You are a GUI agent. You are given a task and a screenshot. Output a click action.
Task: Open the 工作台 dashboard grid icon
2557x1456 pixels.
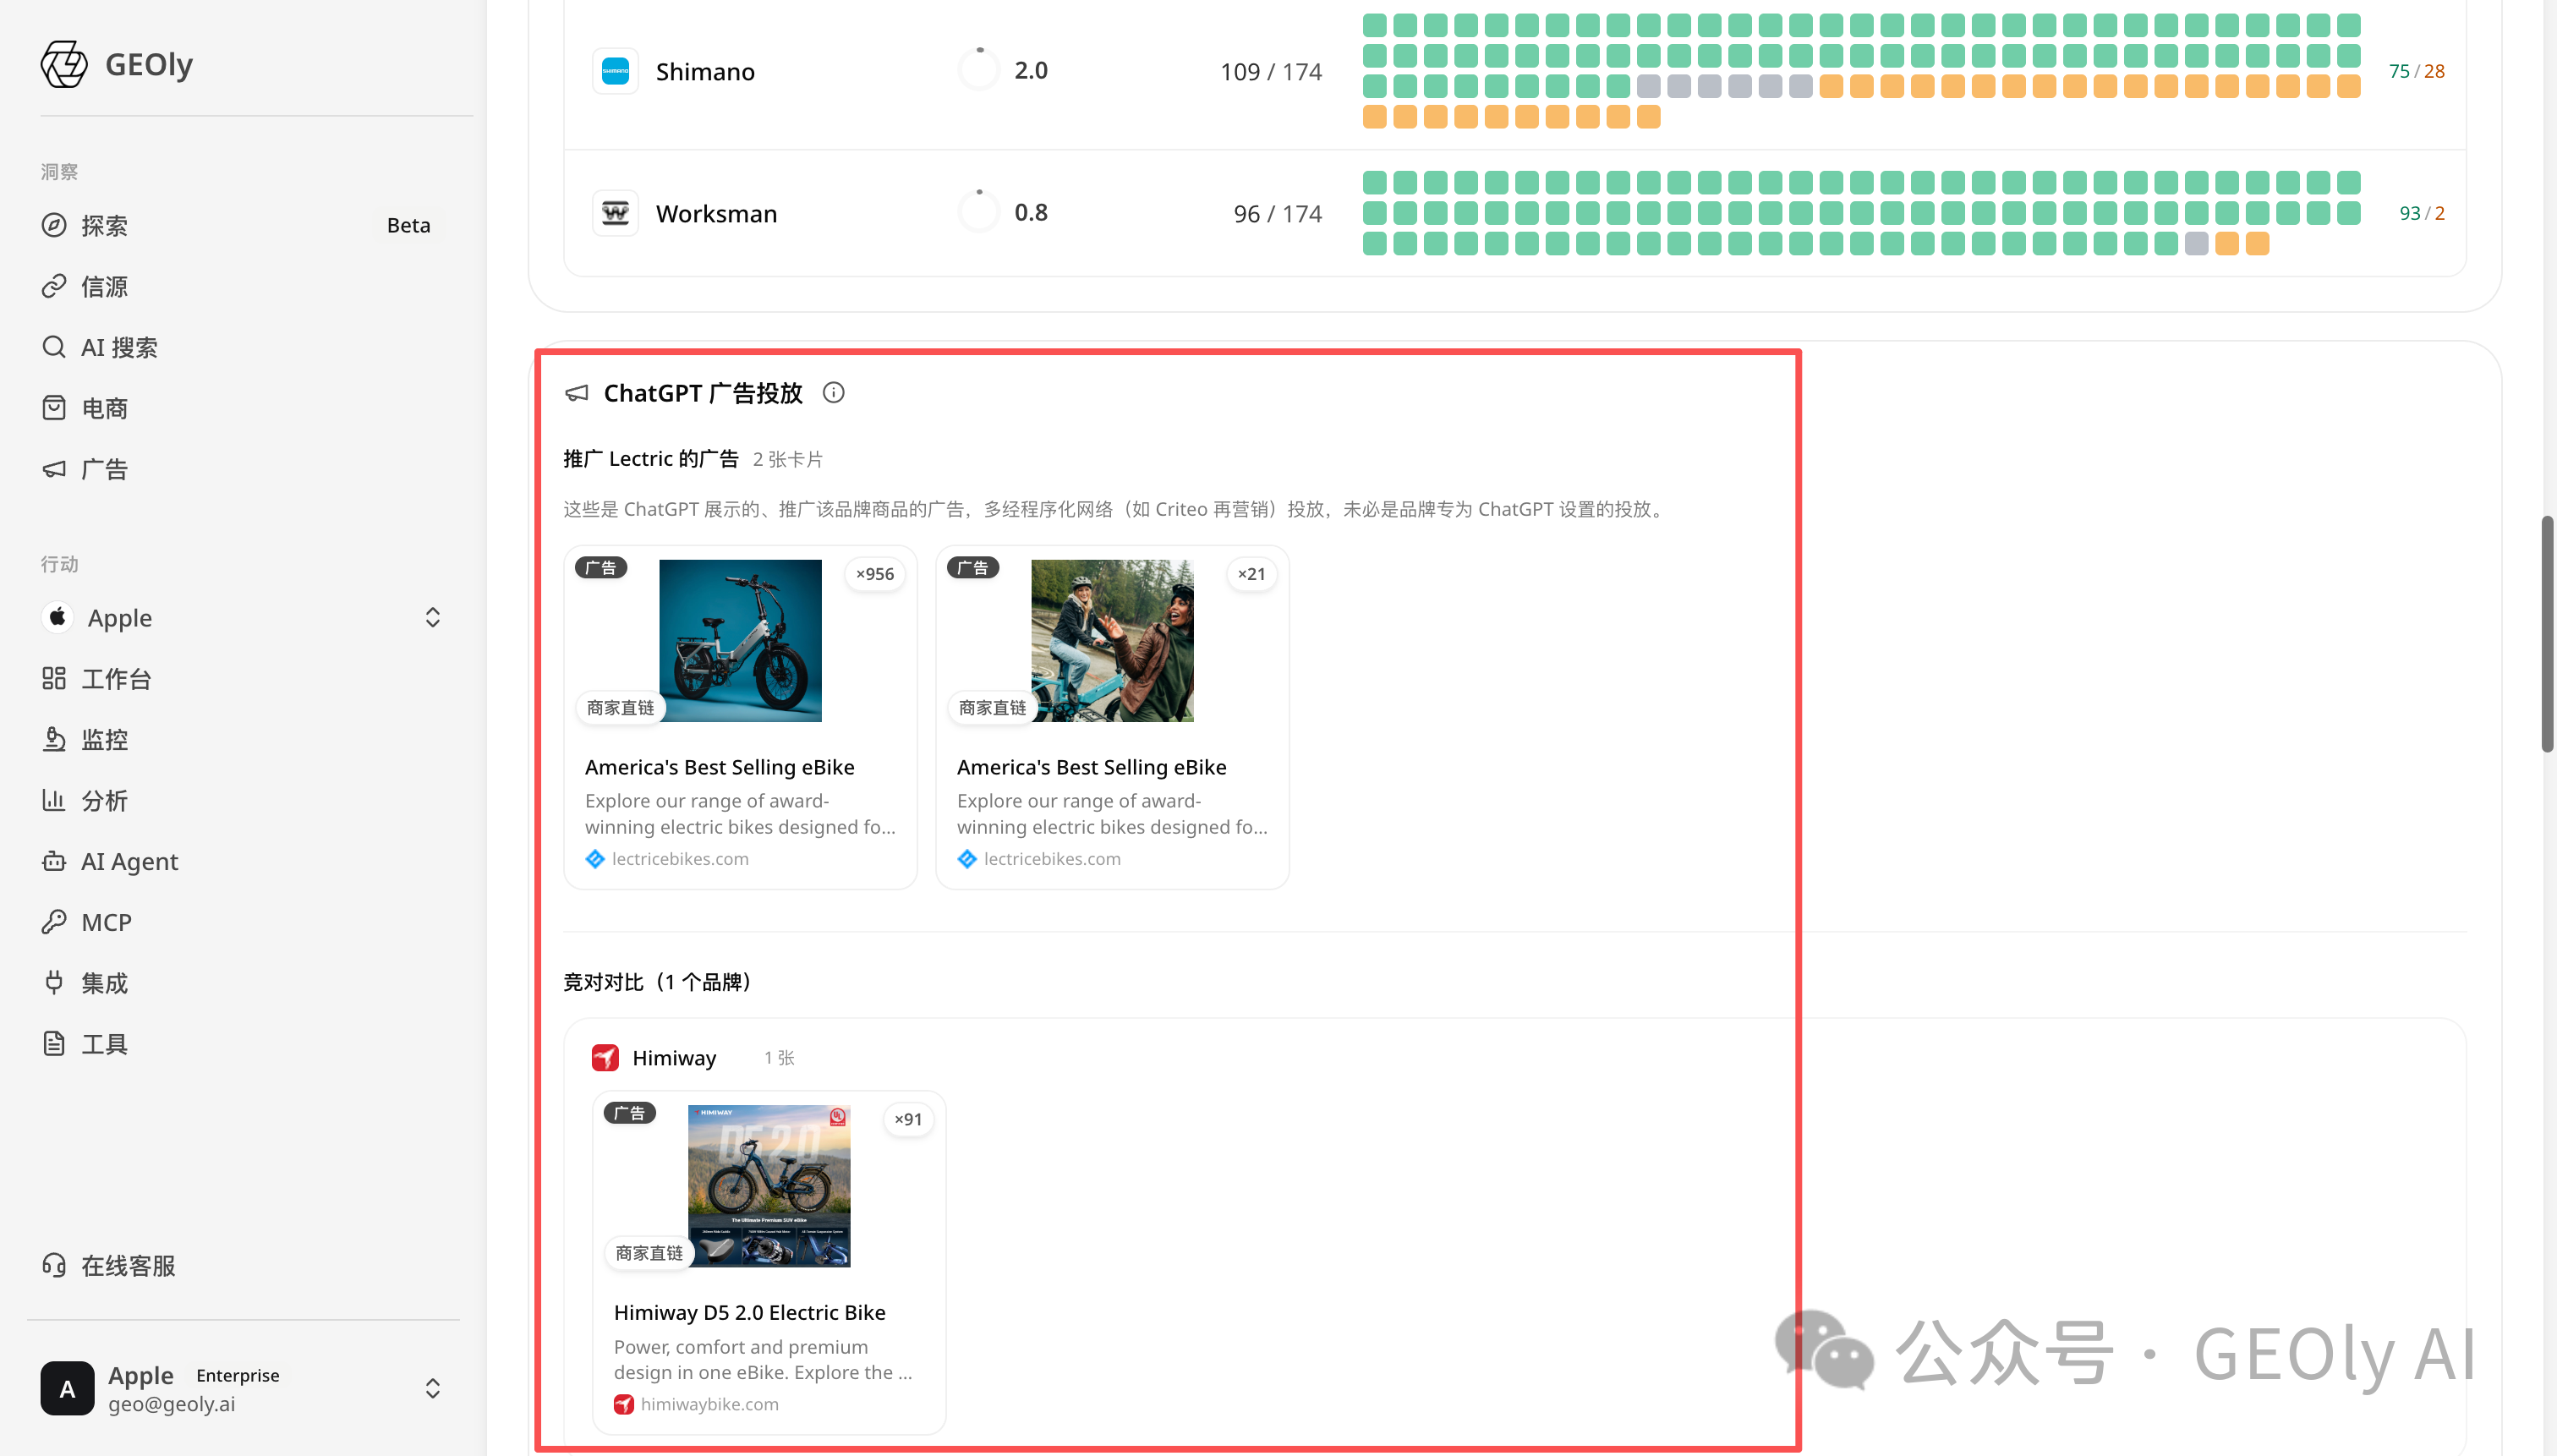click(54, 678)
